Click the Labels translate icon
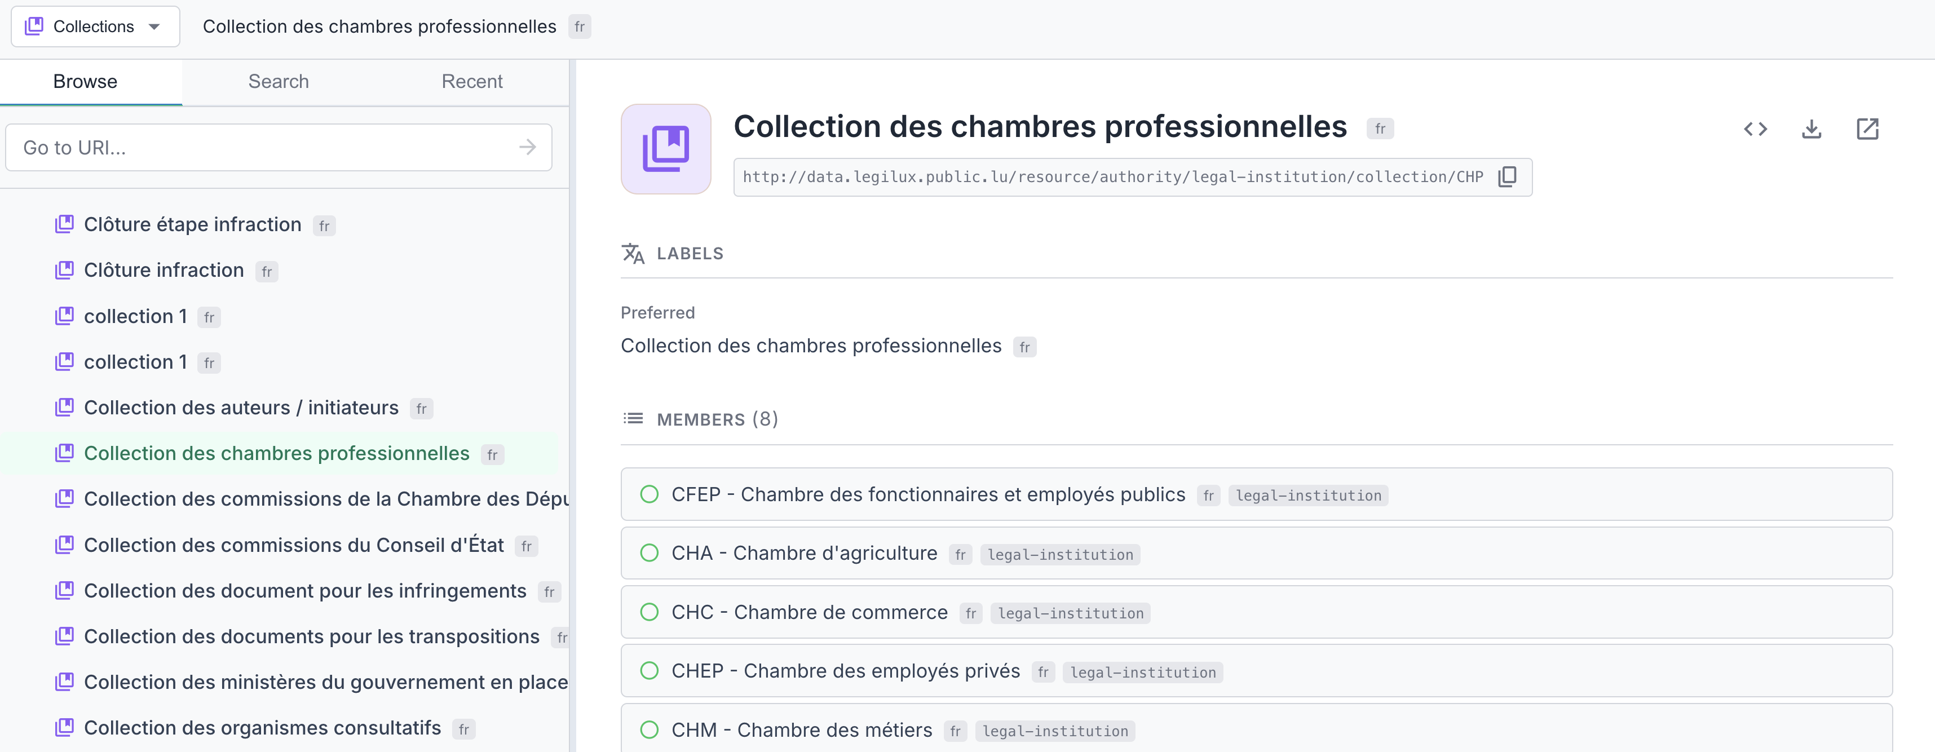This screenshot has height=752, width=1935. (633, 254)
